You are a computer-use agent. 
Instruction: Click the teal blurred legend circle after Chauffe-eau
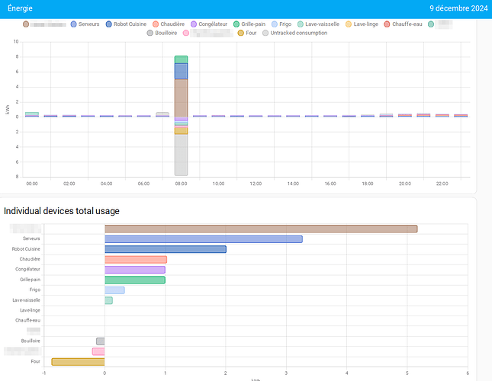click(x=431, y=24)
